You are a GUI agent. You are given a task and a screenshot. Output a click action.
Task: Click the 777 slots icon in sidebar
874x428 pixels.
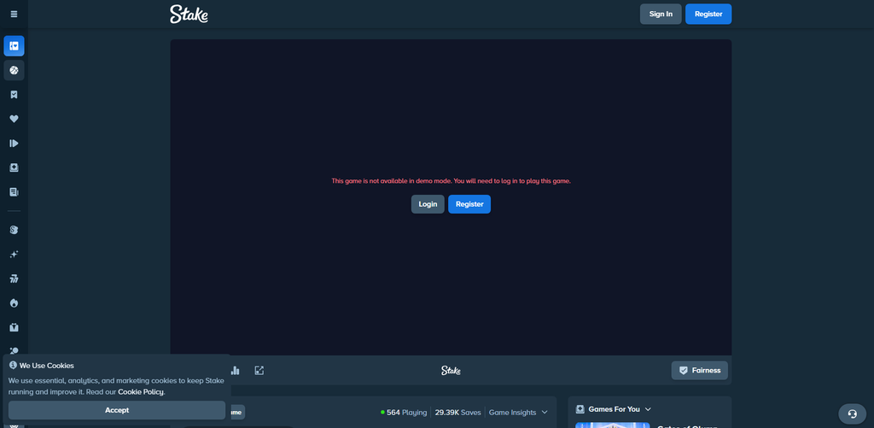pyautogui.click(x=14, y=279)
